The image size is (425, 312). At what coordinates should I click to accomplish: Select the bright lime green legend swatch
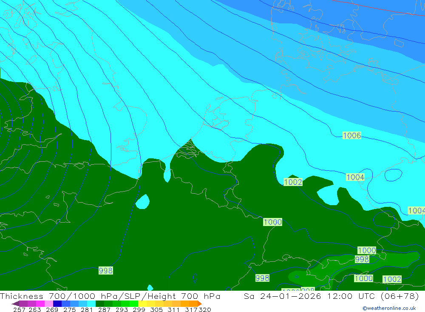click(134, 303)
